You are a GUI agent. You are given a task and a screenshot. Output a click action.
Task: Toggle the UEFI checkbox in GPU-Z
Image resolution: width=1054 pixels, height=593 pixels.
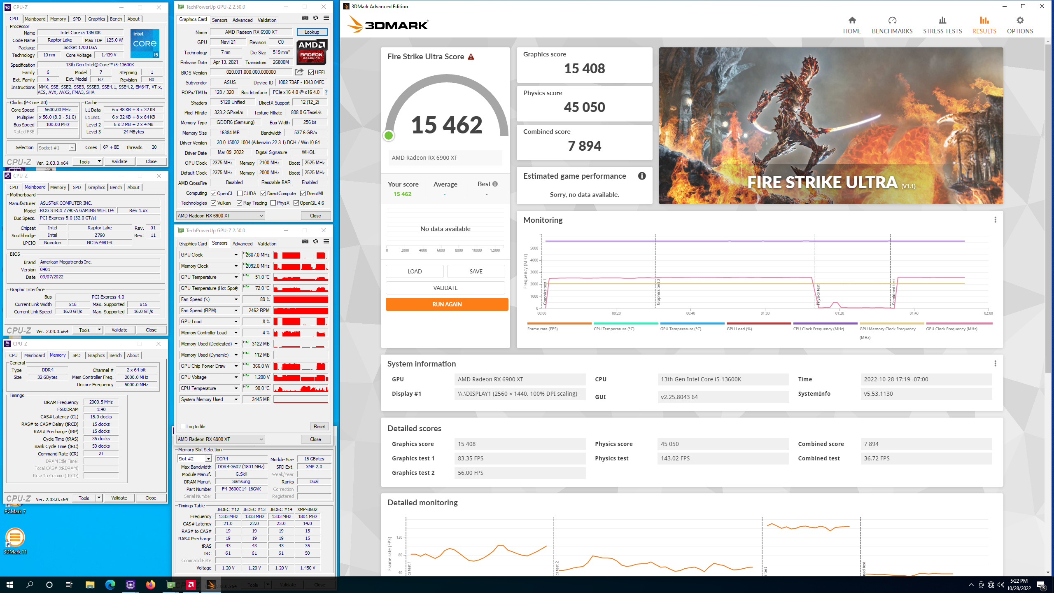tap(311, 72)
